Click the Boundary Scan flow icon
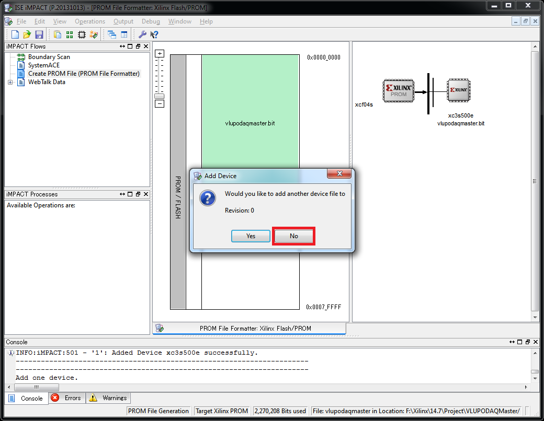Image resolution: width=544 pixels, height=421 pixels. 21,57
